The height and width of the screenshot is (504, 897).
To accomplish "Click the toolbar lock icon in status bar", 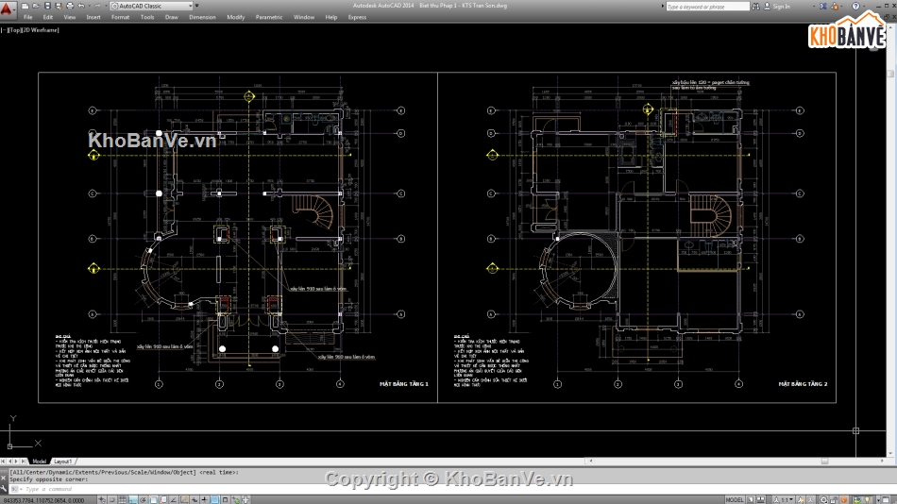I will point(833,499).
